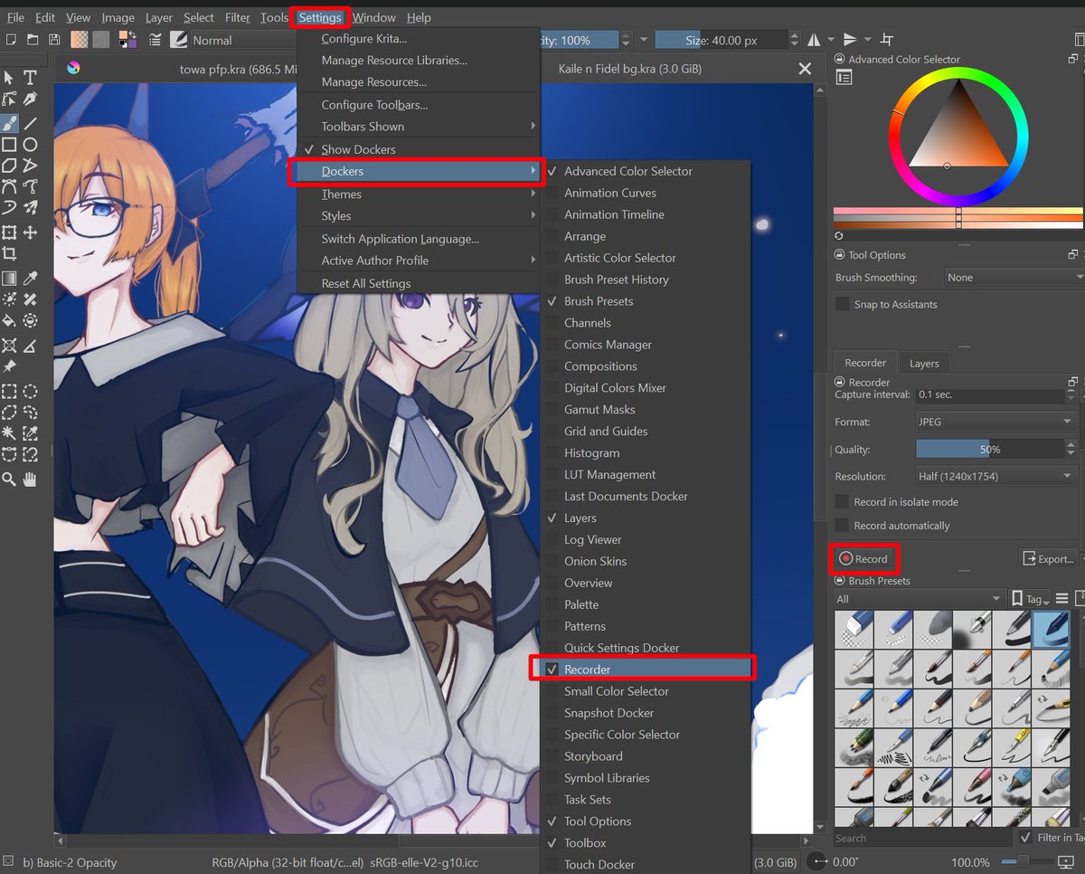Screen dimensions: 1085x874
Task: Click the recorder Export button
Action: click(x=1049, y=559)
